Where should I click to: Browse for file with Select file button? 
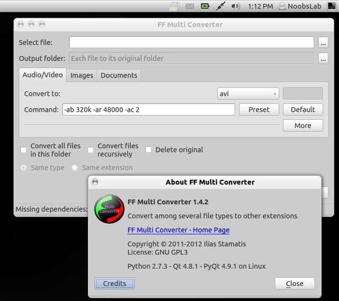pos(323,42)
